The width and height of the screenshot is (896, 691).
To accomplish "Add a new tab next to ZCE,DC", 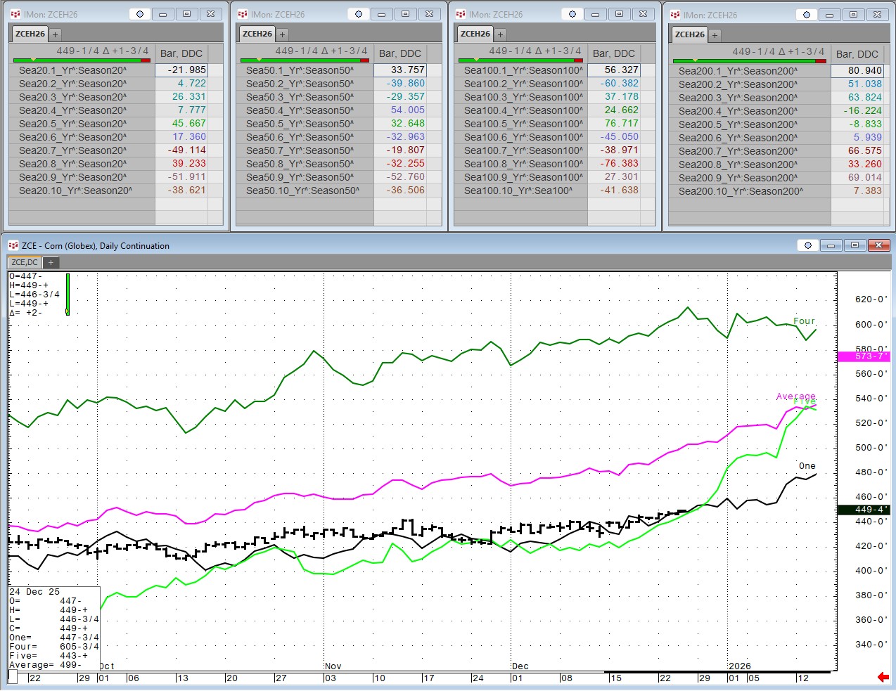I will click(51, 262).
